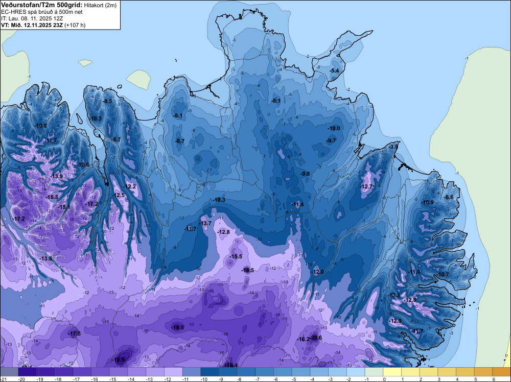Click the -13.7 temperature value

coord(205,223)
